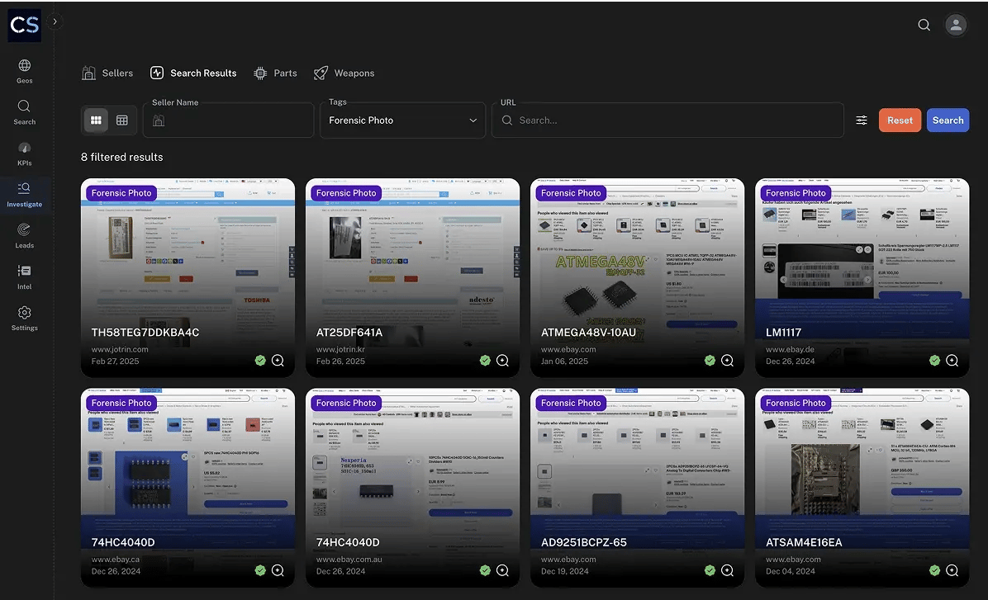Click Forensic Photo tag on ATSAM4E16EA card
Screen dimensions: 988x600
tap(796, 403)
